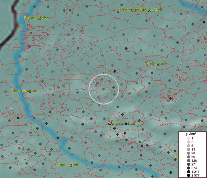Click the Osnabrück, Stadt city label

click(x=122, y=123)
